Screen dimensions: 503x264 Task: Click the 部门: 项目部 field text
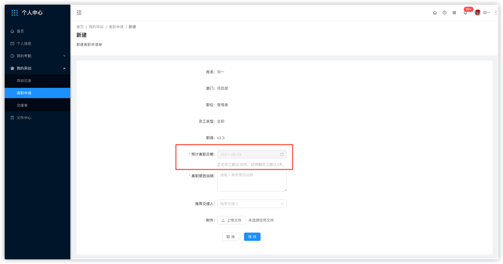point(217,88)
